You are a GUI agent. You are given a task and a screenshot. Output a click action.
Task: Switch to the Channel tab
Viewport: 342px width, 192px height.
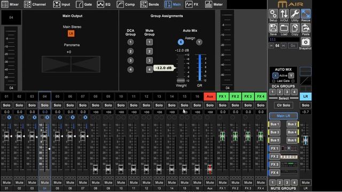tap(35, 4)
